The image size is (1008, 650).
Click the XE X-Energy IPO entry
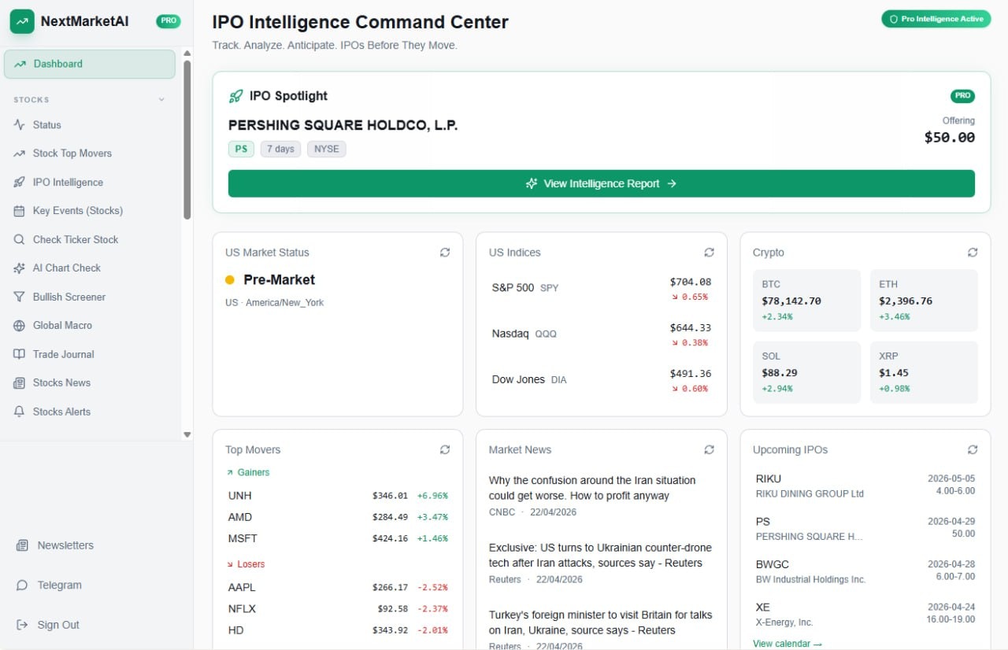tap(865, 614)
